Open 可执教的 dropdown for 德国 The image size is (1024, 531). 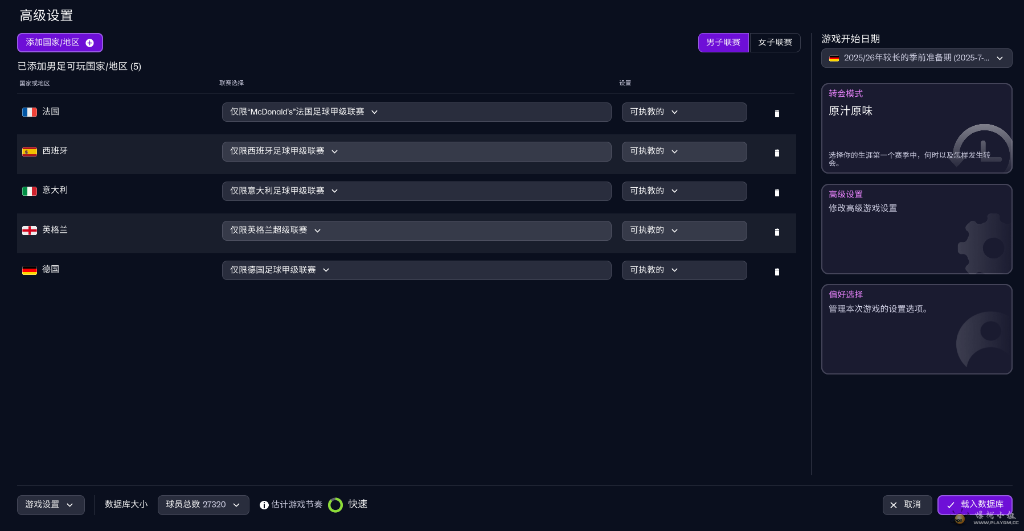pyautogui.click(x=684, y=270)
